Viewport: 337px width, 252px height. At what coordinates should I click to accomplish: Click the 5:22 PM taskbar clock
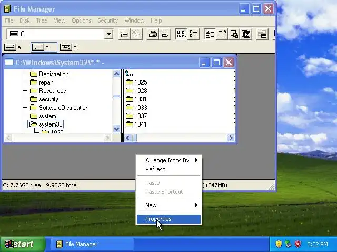317,244
